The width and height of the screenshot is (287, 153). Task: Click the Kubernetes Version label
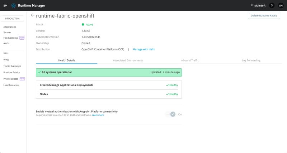tap(47, 37)
